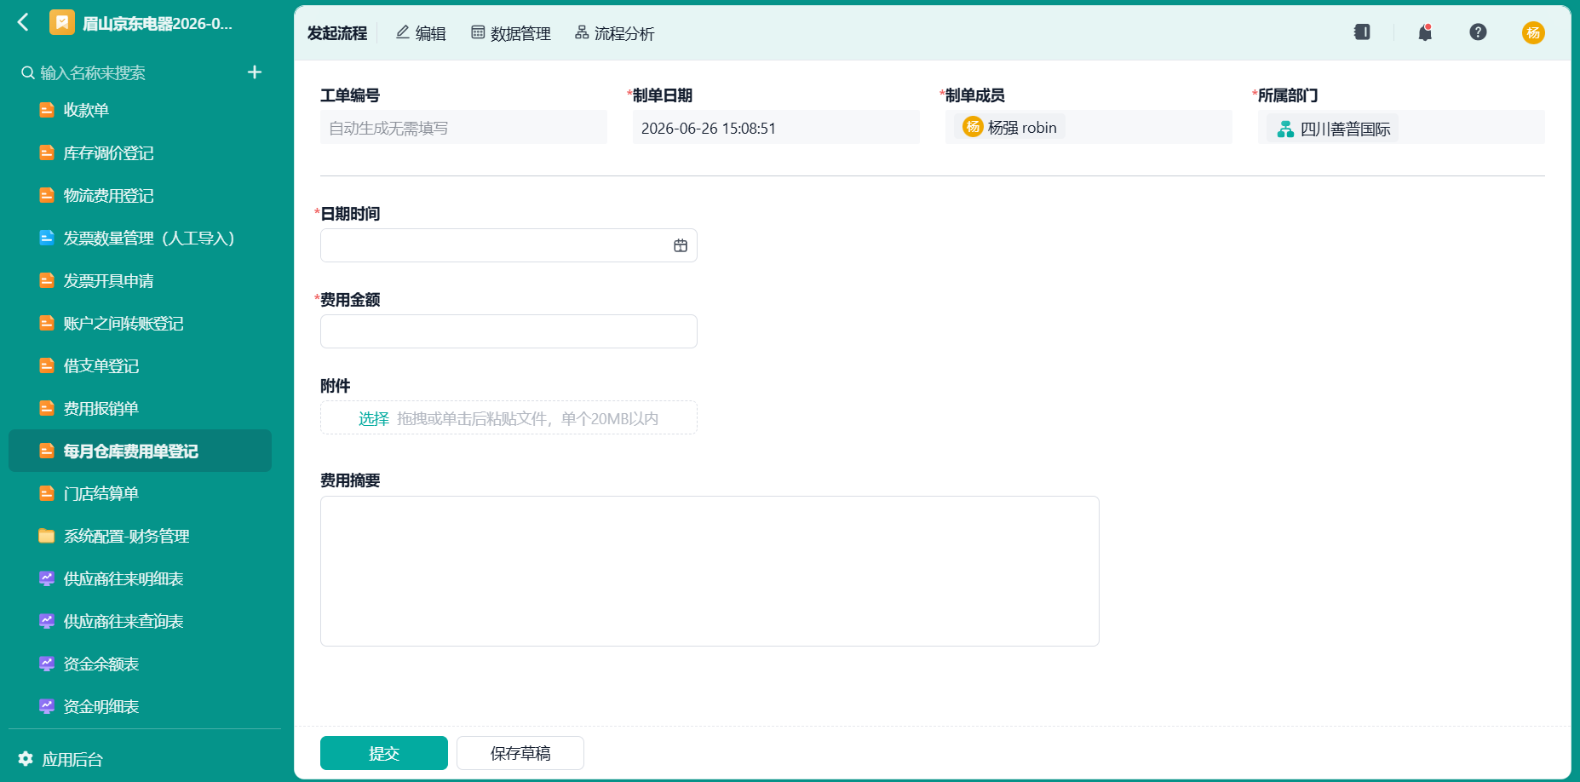Viewport: 1580px width, 782px height.
Task: Open 供应商往来查询表 in sidebar
Action: pos(141,621)
